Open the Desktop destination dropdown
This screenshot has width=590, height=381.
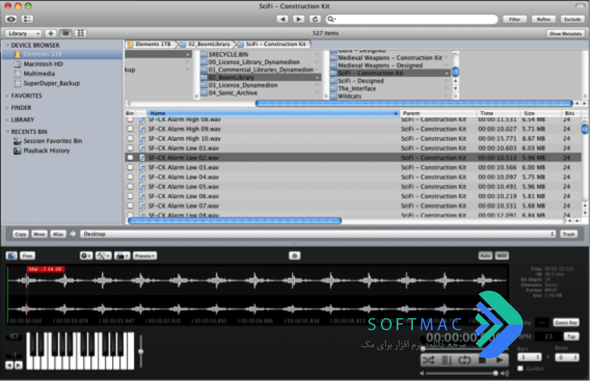point(318,234)
